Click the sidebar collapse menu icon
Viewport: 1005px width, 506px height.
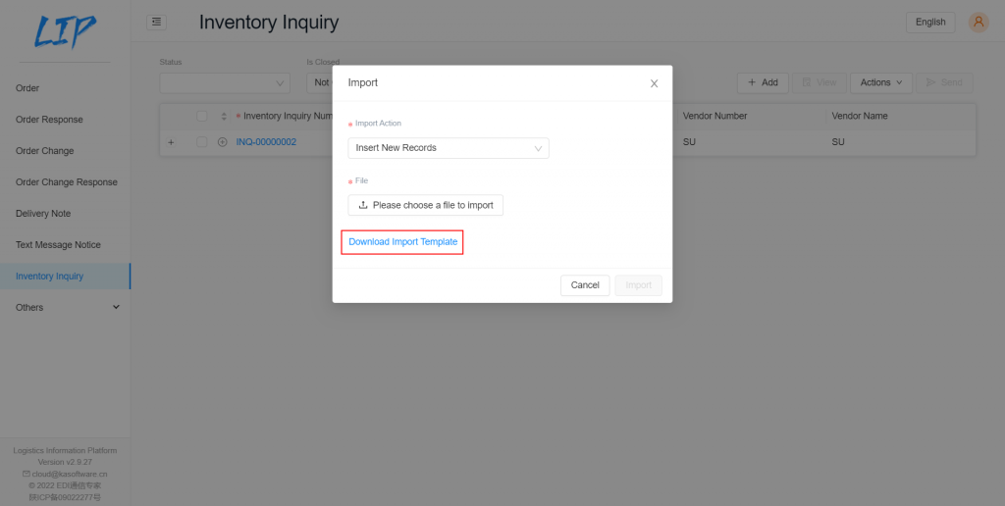(x=156, y=23)
